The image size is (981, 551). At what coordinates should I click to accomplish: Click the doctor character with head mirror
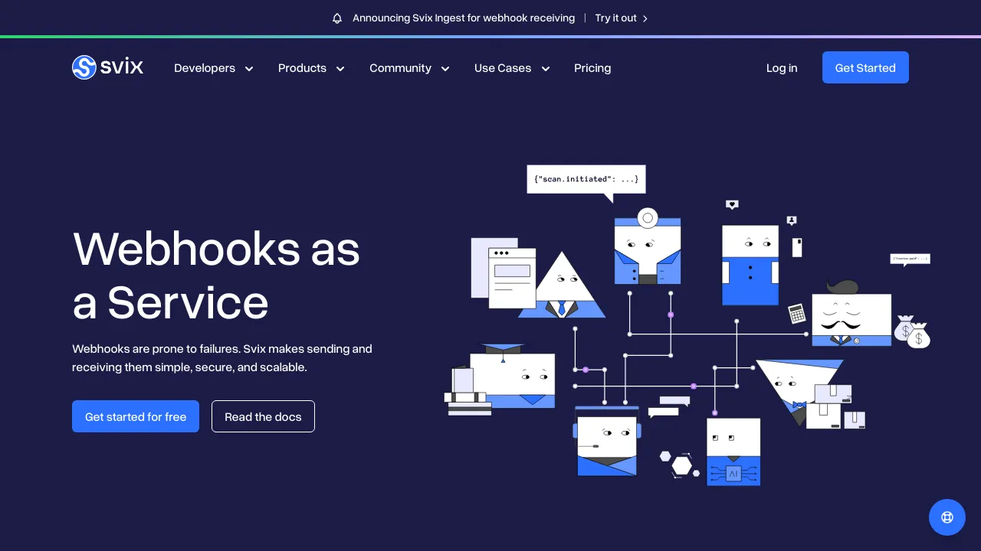[x=648, y=246]
